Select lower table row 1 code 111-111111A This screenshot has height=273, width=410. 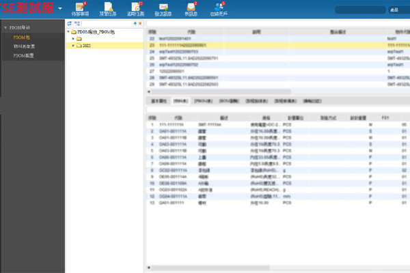[278, 125]
